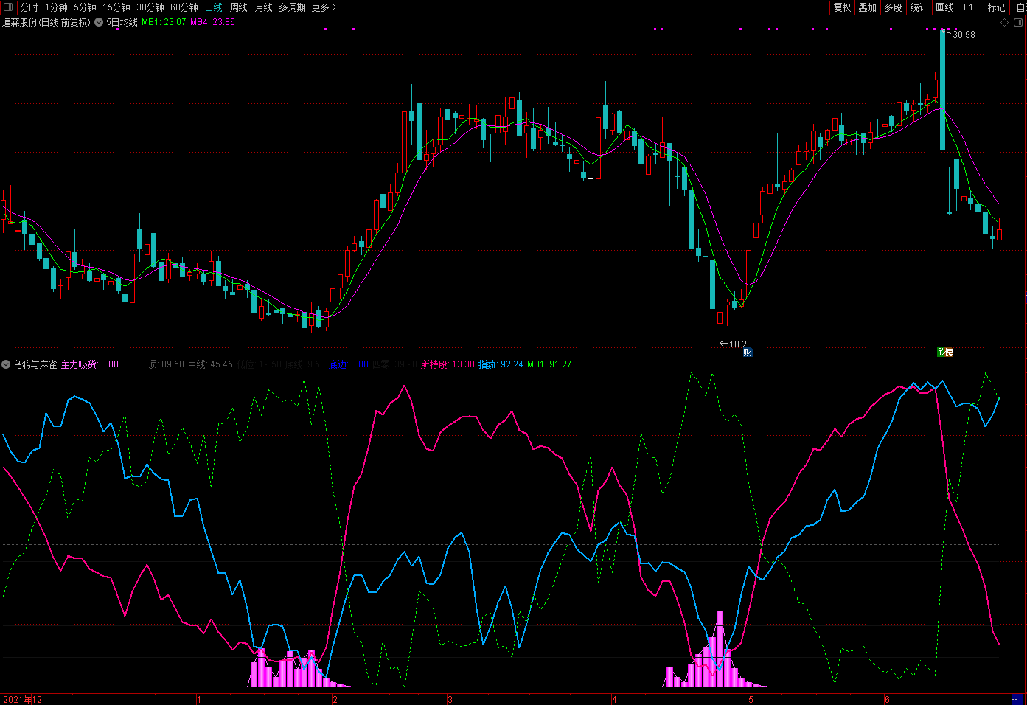The width and height of the screenshot is (1027, 705).
Task: Select the 分时 intraday tab
Action: point(29,7)
